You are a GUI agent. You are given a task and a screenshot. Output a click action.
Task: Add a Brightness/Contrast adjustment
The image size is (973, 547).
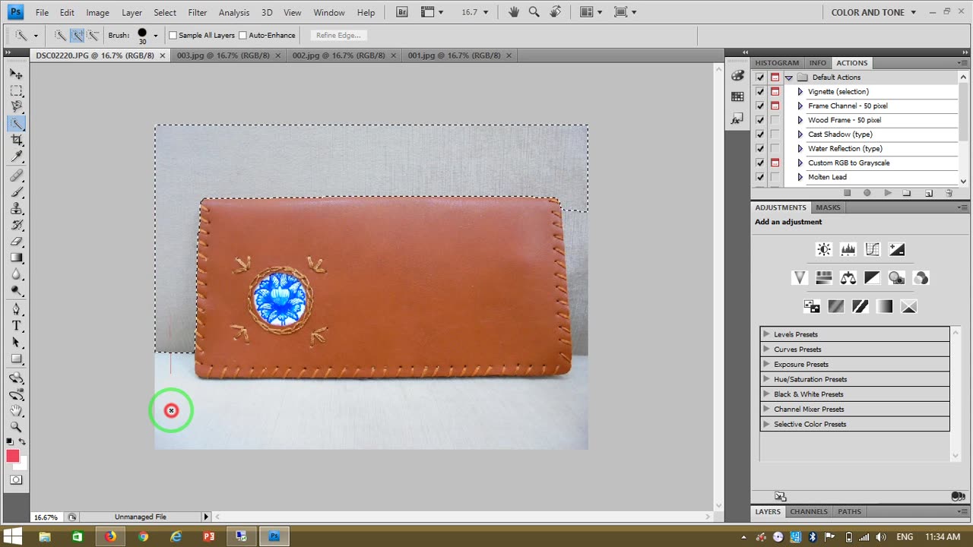[x=823, y=249]
